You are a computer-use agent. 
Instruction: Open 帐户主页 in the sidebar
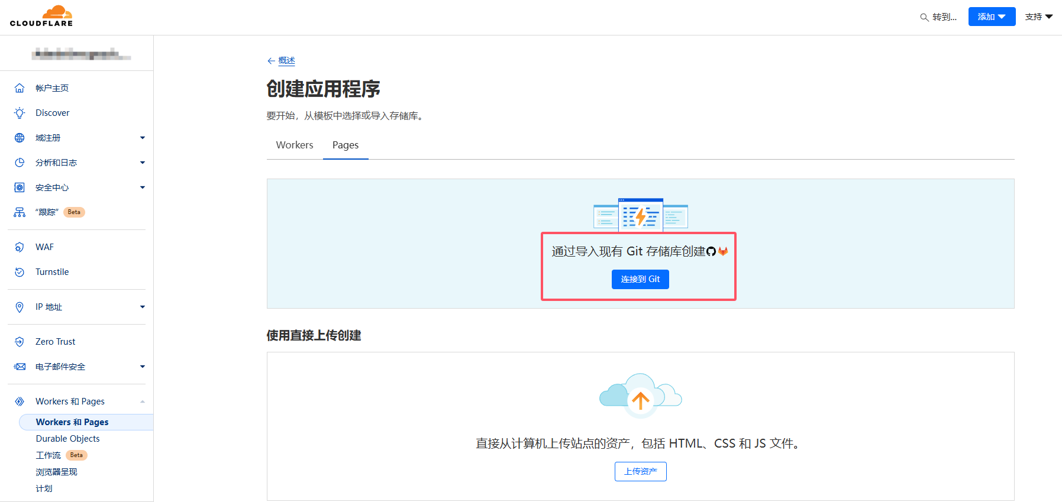(52, 88)
